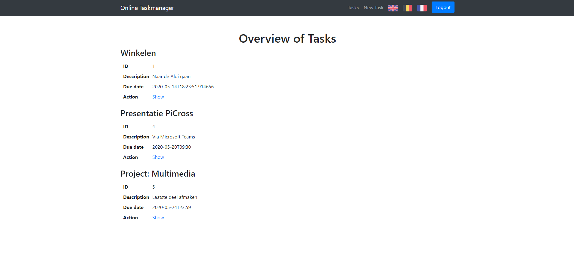Open the New Task menu item

coord(373,8)
